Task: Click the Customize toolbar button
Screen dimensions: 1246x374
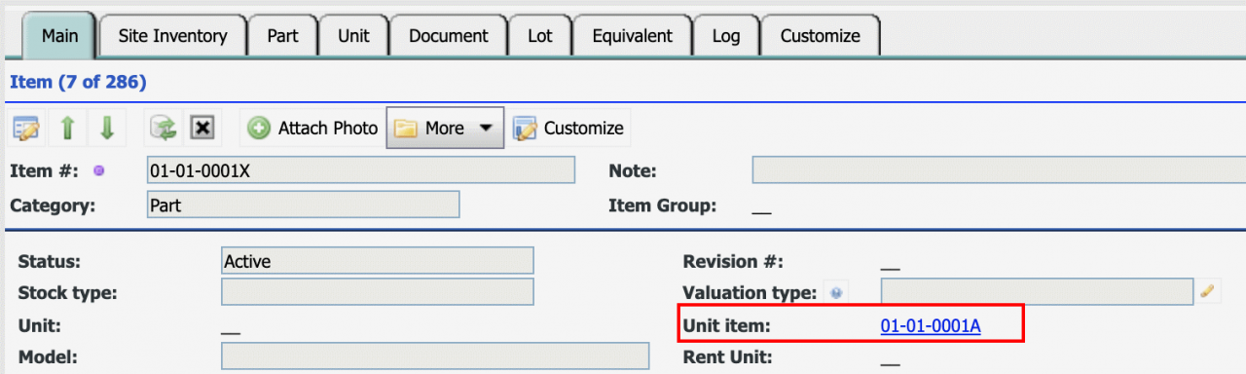Action: click(x=568, y=128)
